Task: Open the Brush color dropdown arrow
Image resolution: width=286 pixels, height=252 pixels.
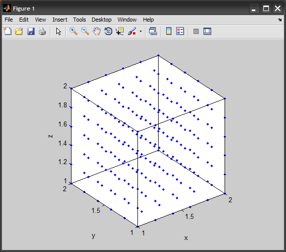Action: click(140, 32)
